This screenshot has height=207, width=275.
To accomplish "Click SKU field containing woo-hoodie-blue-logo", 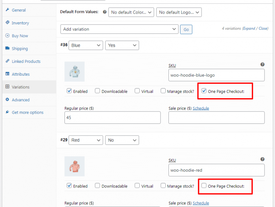I will click(x=217, y=75).
